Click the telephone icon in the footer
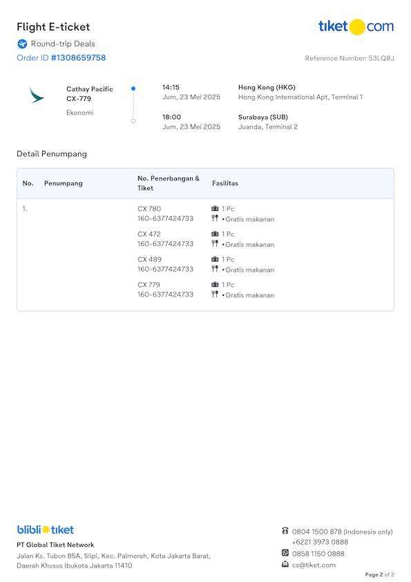The height and width of the screenshot is (582, 411). pyautogui.click(x=285, y=530)
